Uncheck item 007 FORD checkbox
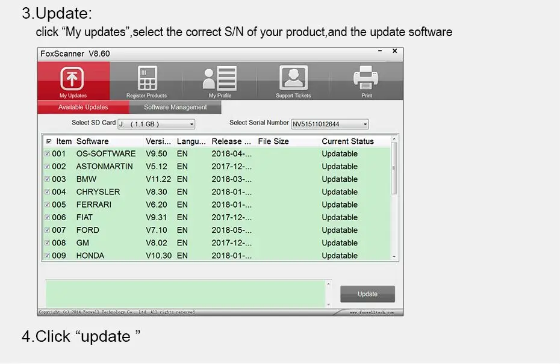The image size is (560, 364). [47, 230]
